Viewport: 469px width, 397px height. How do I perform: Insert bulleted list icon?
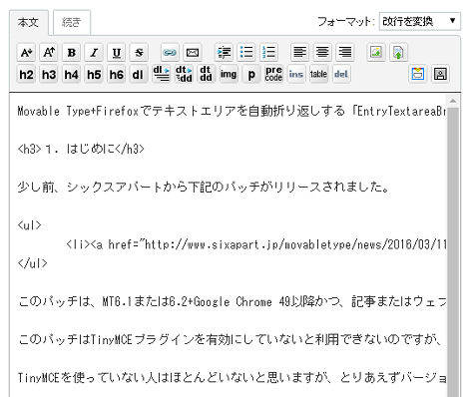(x=246, y=52)
